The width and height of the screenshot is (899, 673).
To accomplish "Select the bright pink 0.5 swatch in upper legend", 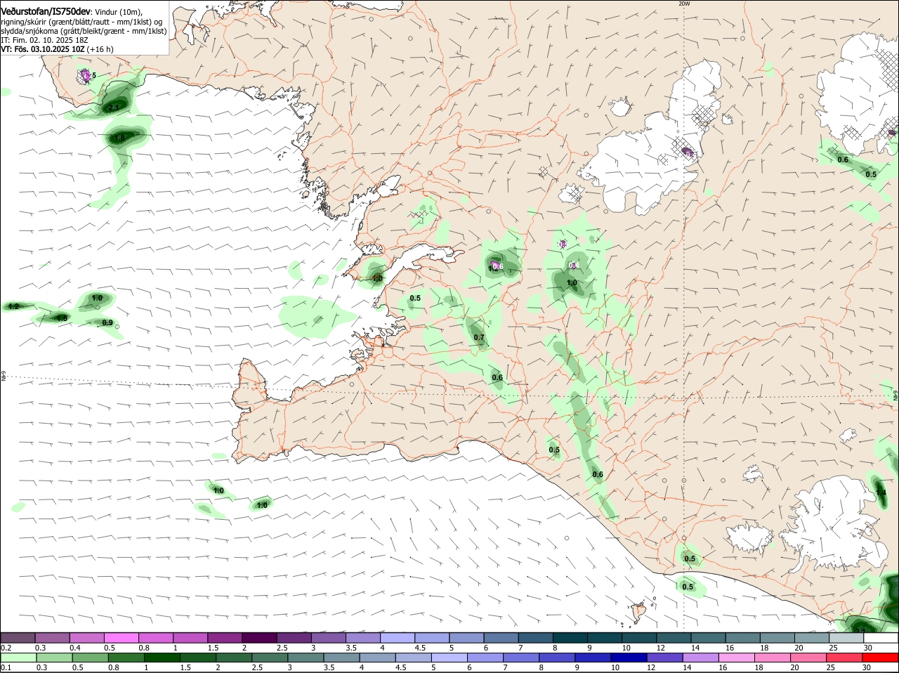I will click(121, 638).
